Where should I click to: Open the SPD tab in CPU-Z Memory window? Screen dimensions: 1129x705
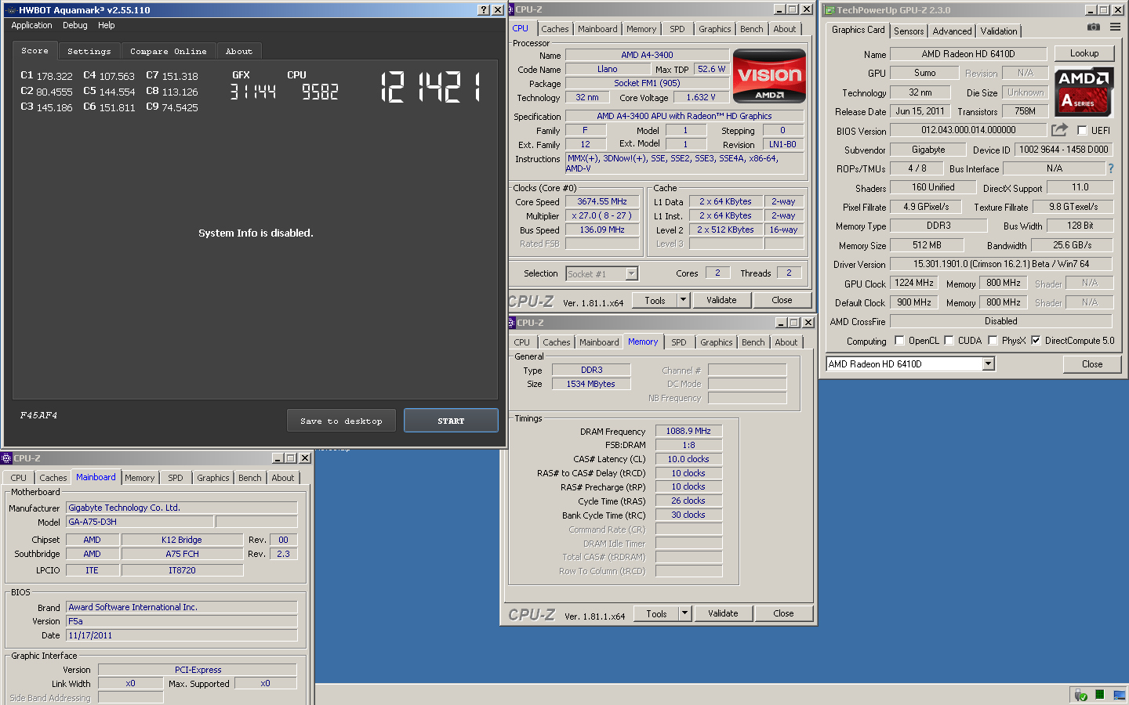click(x=679, y=342)
